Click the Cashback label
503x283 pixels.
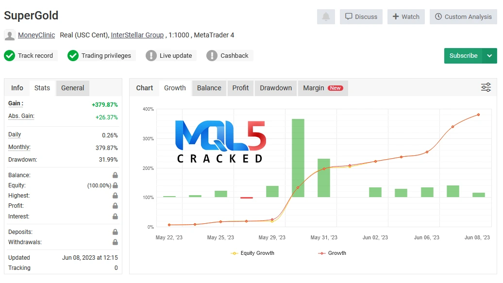pos(235,55)
